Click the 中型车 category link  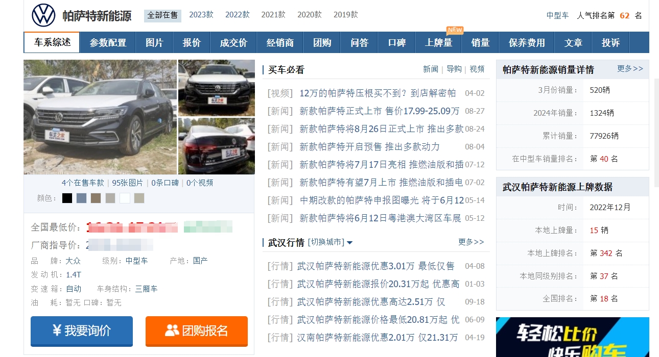pyautogui.click(x=557, y=15)
